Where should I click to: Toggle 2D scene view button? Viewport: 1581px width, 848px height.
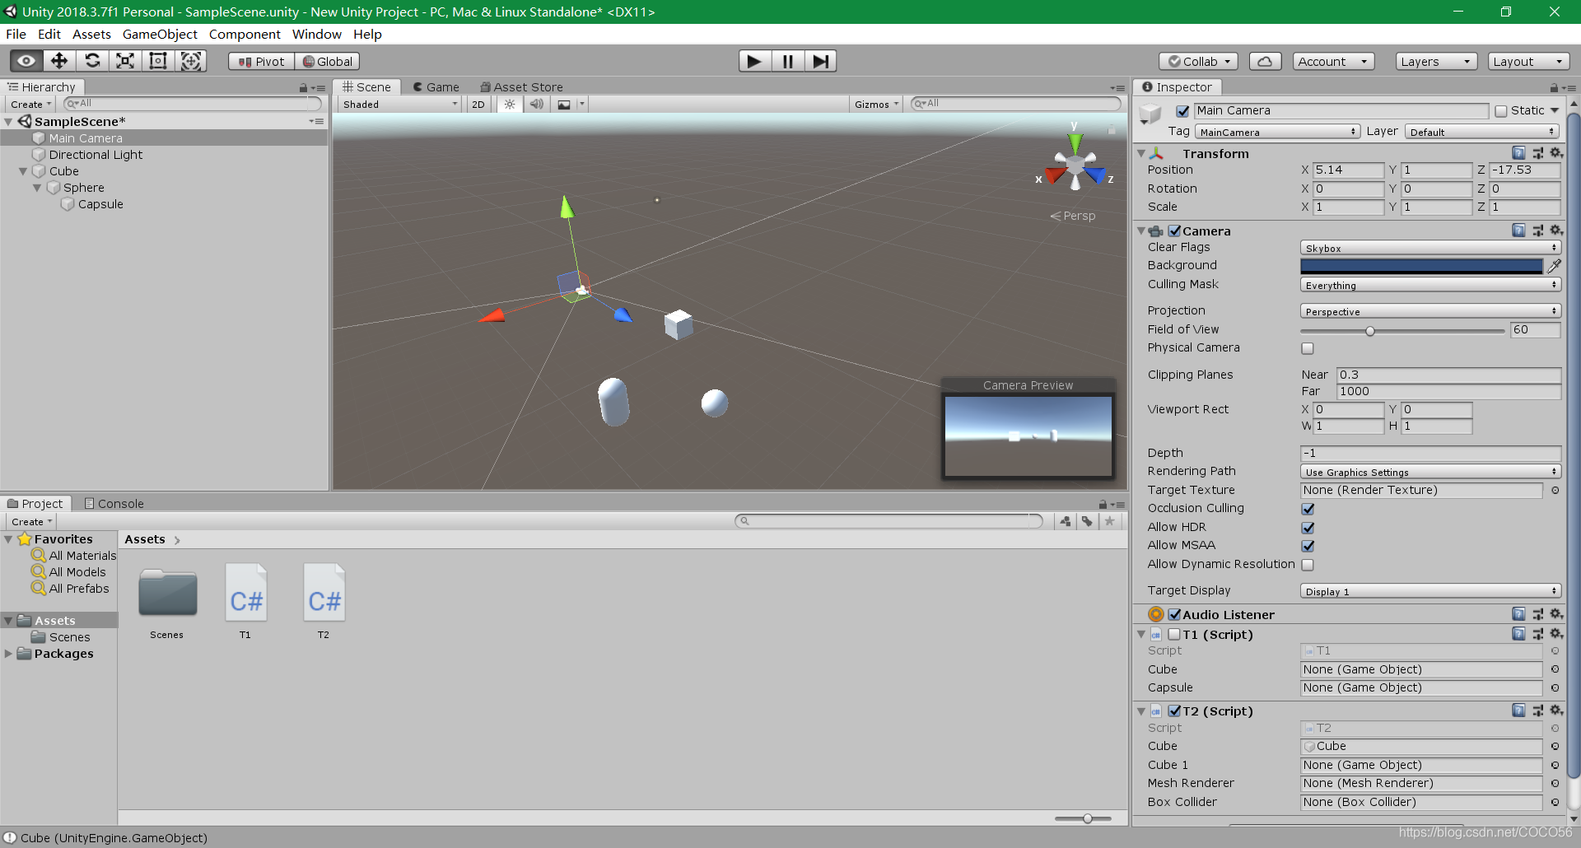(x=478, y=105)
